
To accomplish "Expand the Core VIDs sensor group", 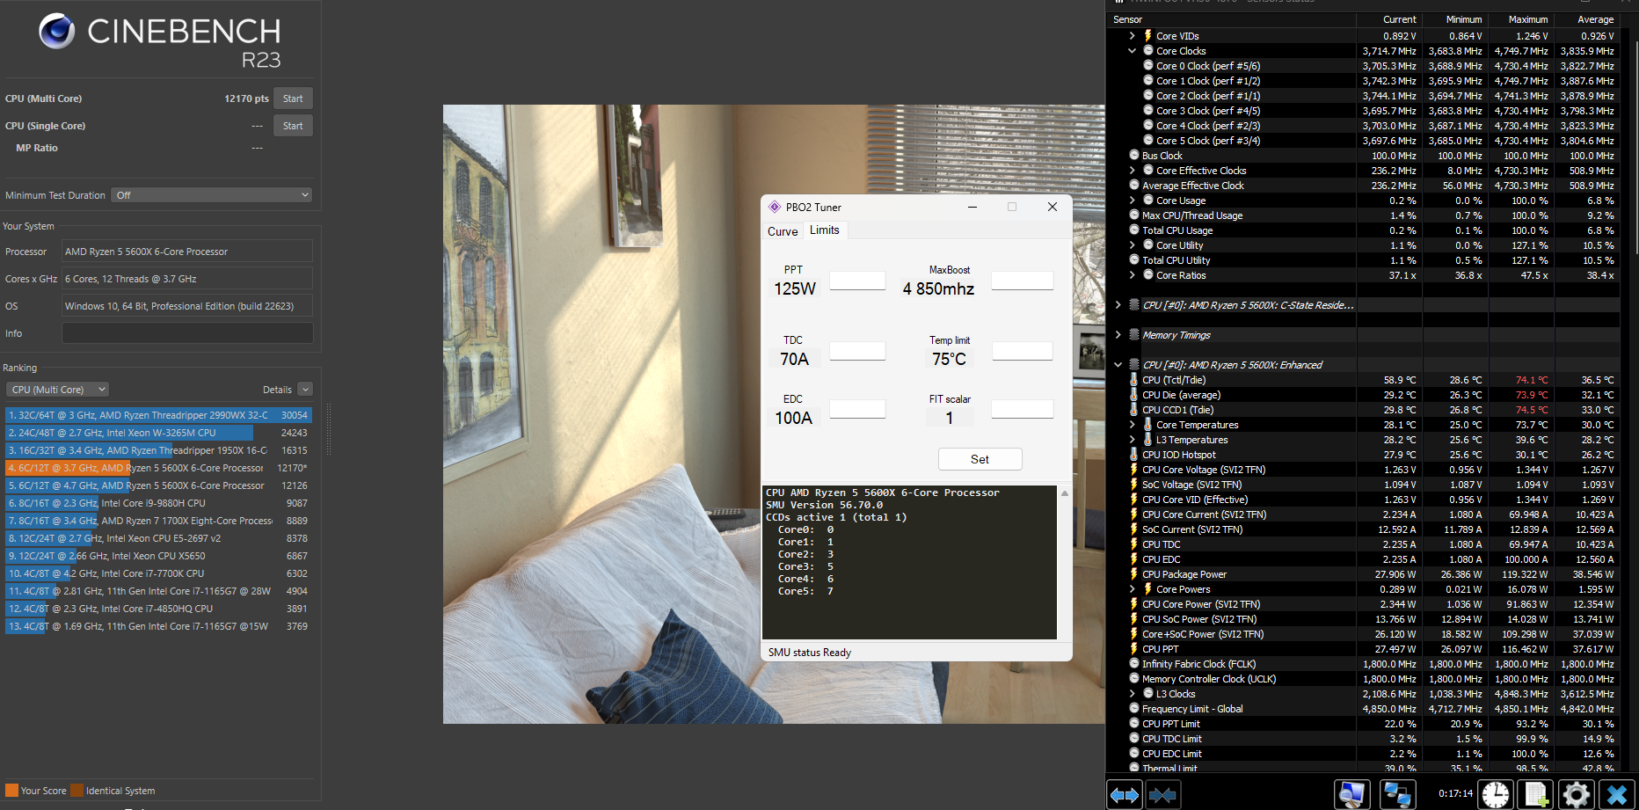I will tap(1133, 36).
